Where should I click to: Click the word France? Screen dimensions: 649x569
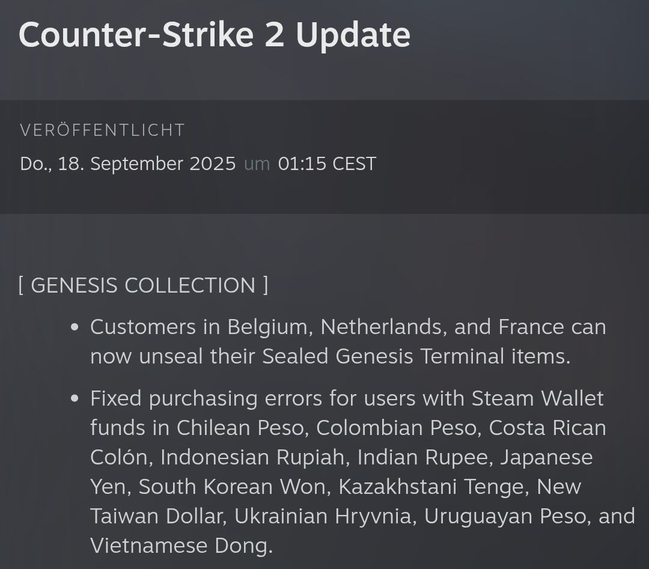click(531, 327)
